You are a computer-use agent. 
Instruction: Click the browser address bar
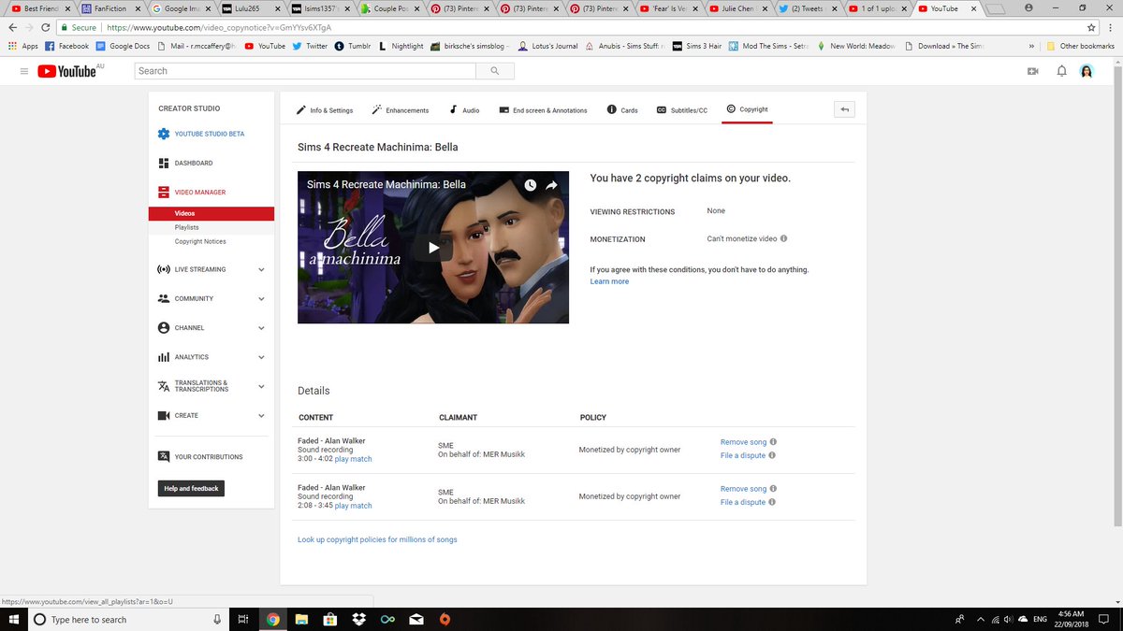tap(570, 28)
